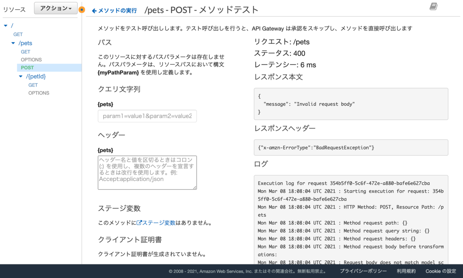Select GET method under /{petId}

33,85
